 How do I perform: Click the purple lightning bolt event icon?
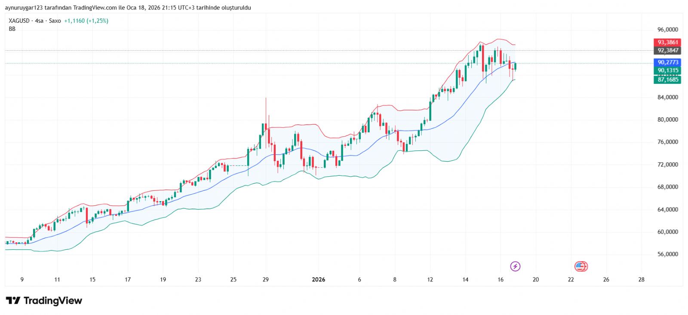click(515, 266)
